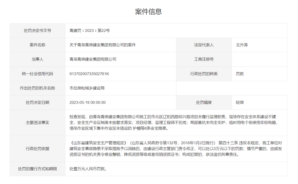Click the penalty type value 罚款

[240, 74]
